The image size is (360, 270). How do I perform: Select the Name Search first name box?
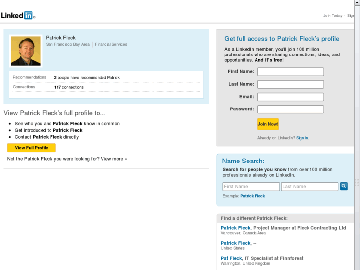(x=251, y=187)
